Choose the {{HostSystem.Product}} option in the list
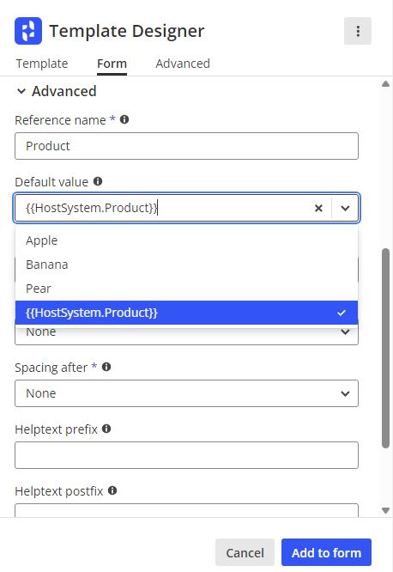Image resolution: width=393 pixels, height=572 pixels. 187,313
